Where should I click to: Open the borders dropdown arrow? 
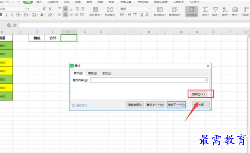(x=22, y=15)
